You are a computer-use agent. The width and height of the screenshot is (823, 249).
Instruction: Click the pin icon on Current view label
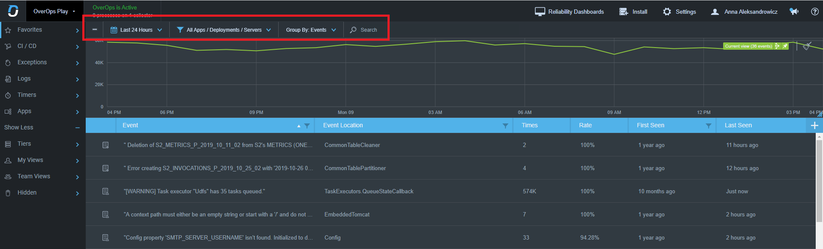click(x=785, y=46)
